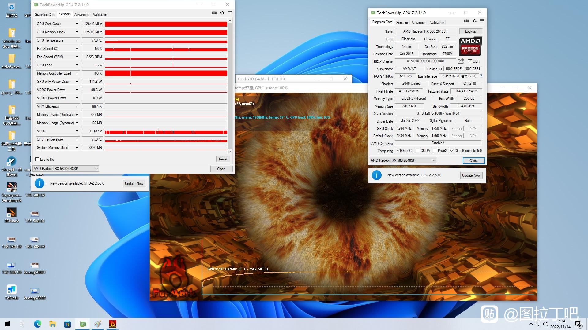This screenshot has height=330, width=588.
Task: Open Advanced tab in Graphics Card window
Action: click(419, 23)
